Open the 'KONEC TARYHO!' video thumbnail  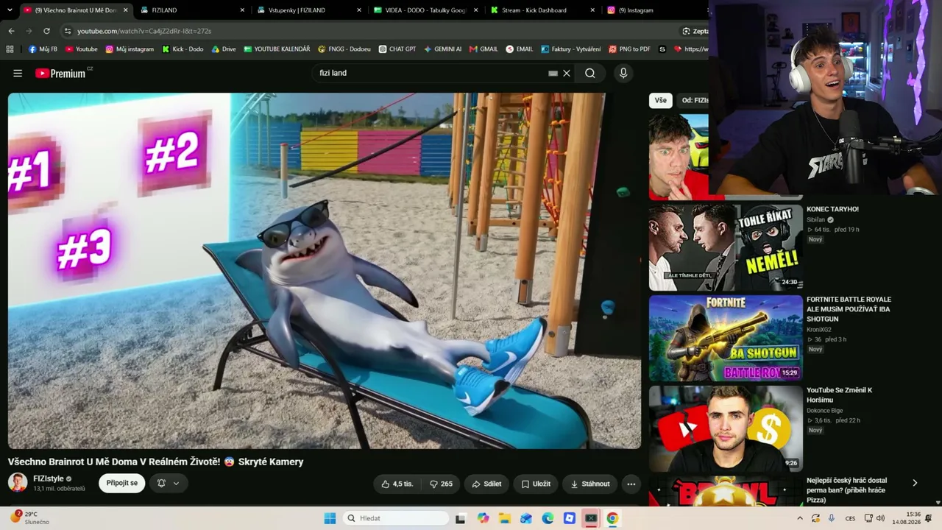(x=726, y=247)
